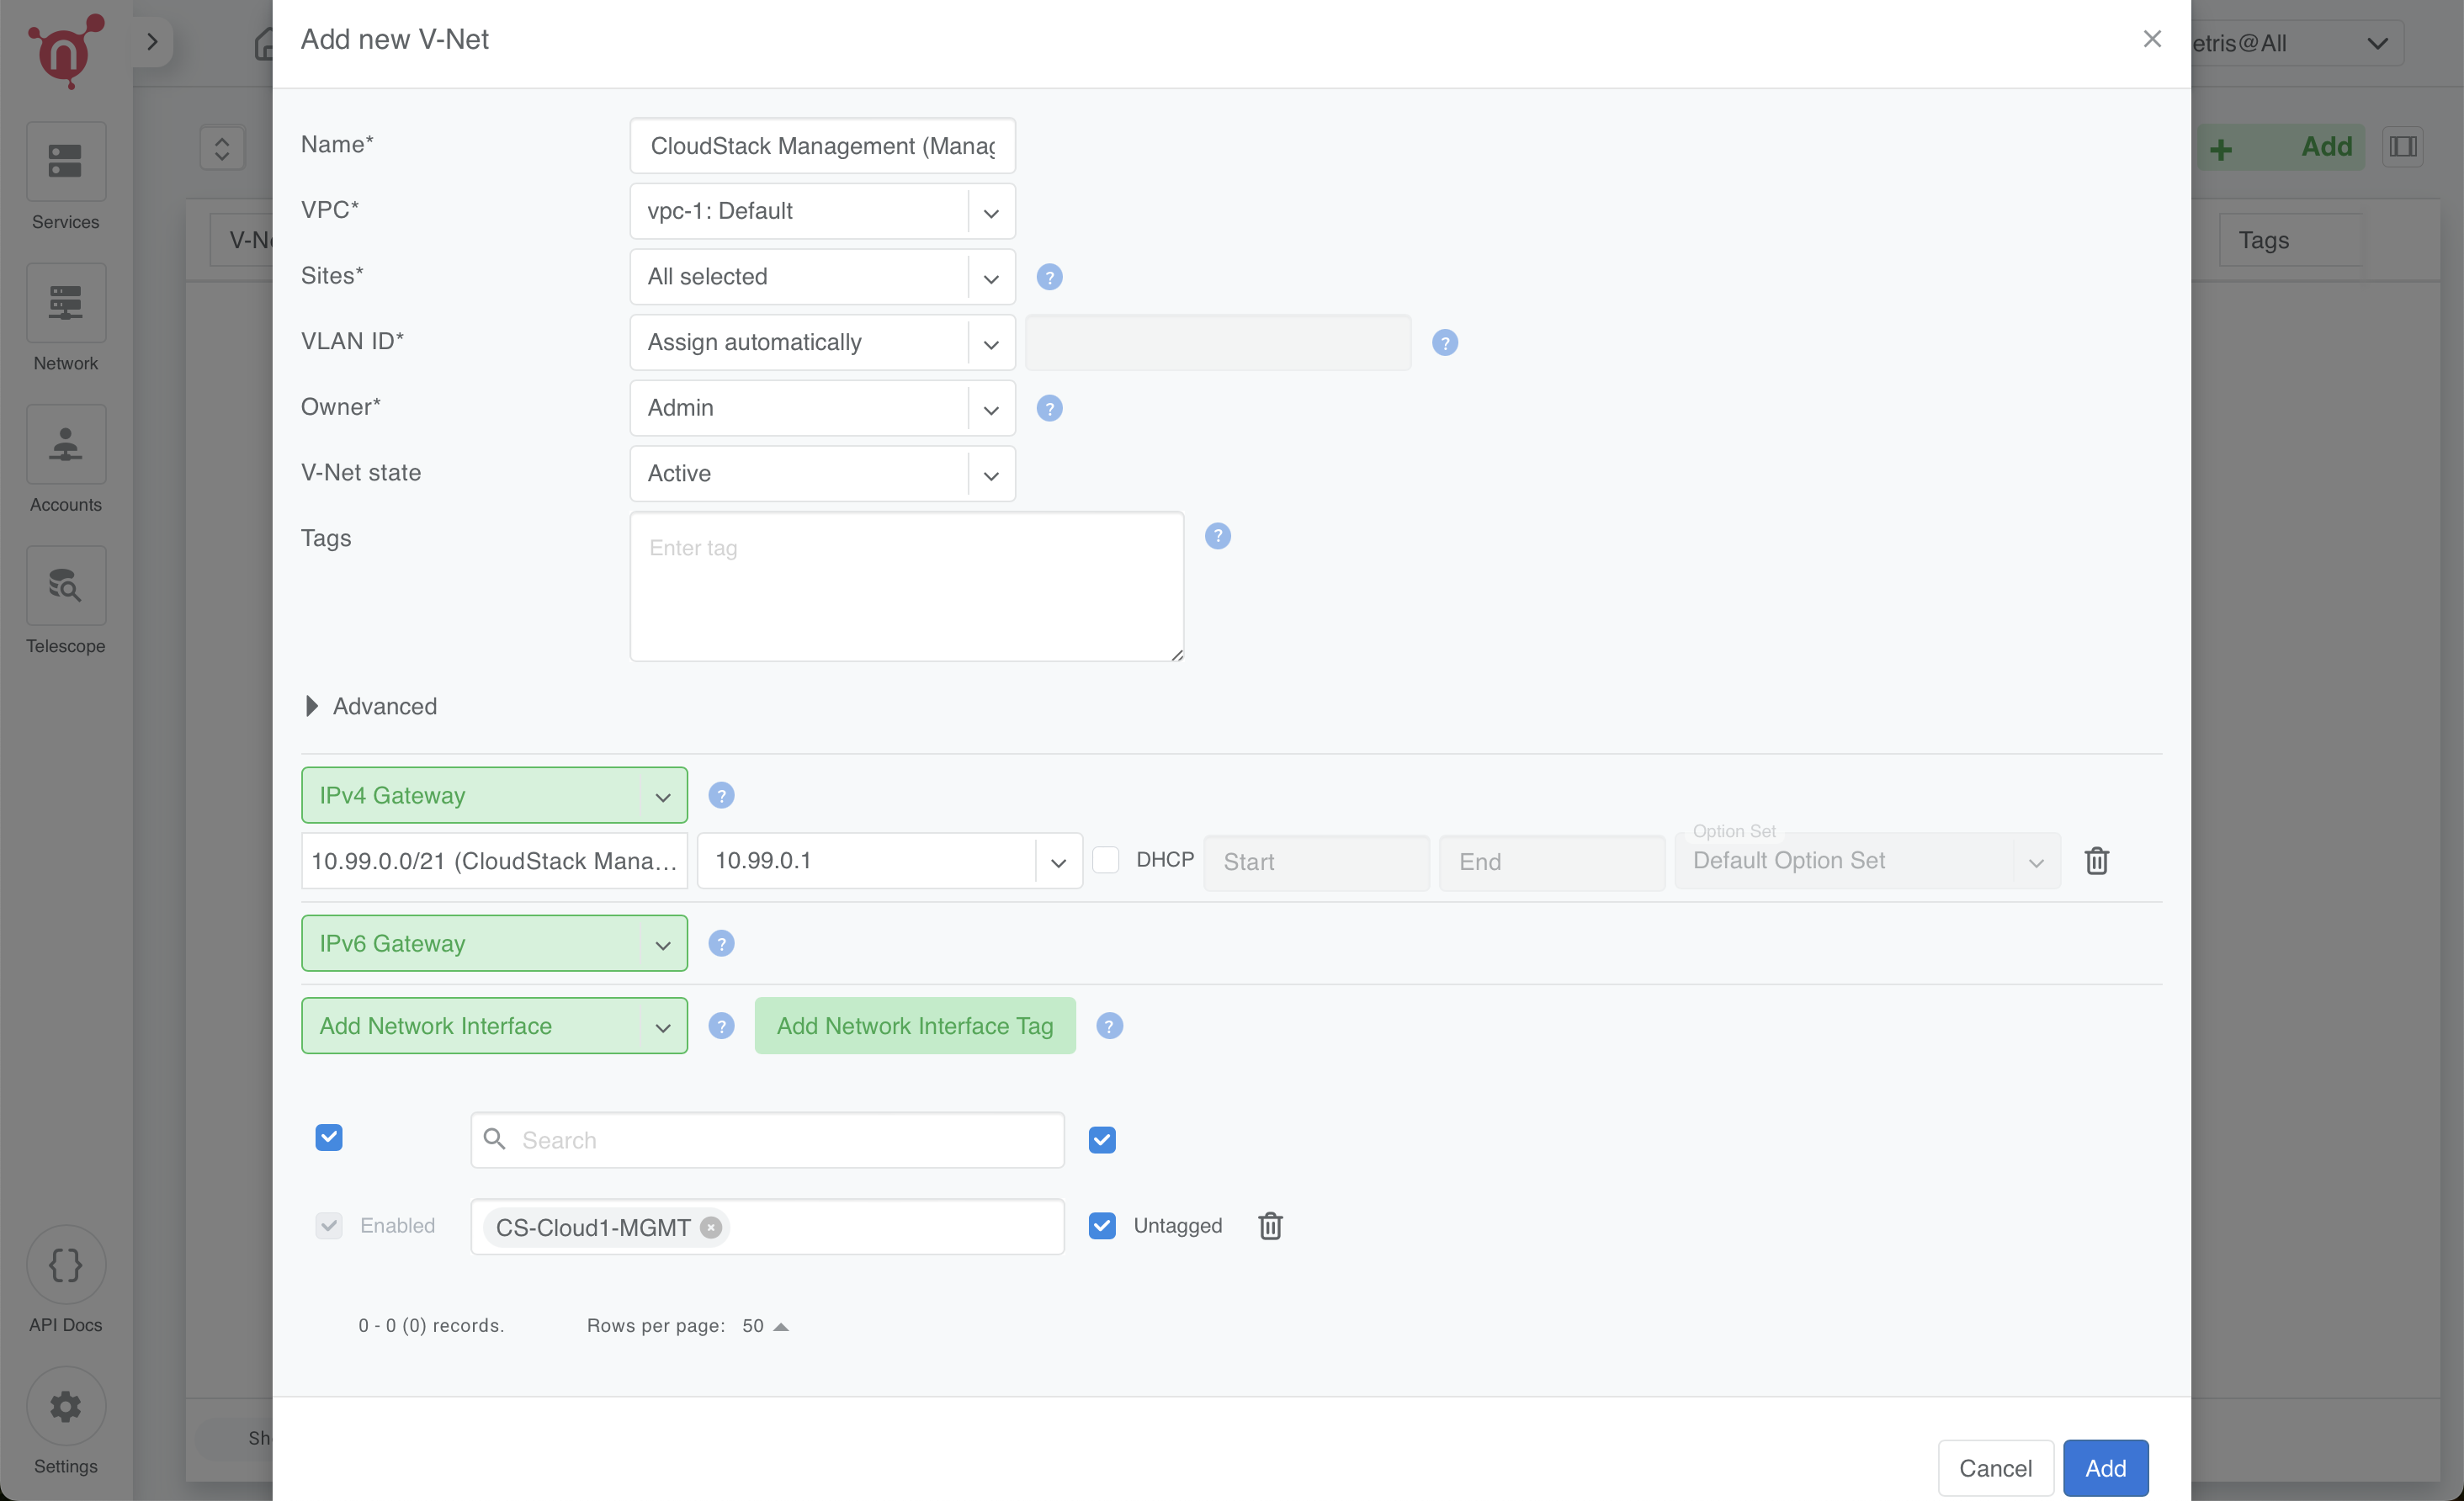Show the help tooltip next to Tags

pyautogui.click(x=1217, y=537)
